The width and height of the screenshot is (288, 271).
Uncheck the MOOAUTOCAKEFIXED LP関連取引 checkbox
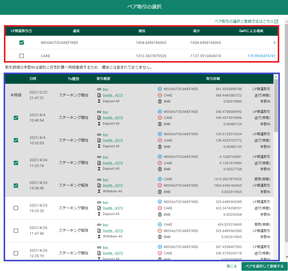point(21,43)
